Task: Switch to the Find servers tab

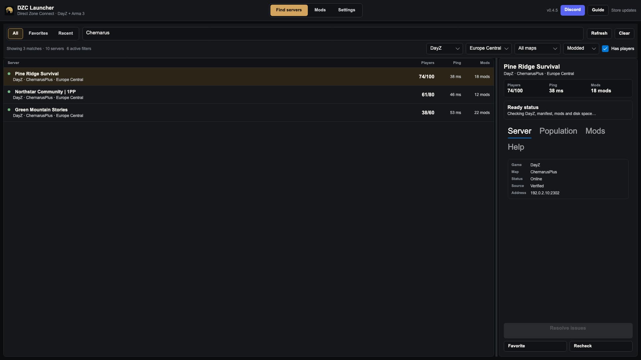Action: pyautogui.click(x=289, y=10)
